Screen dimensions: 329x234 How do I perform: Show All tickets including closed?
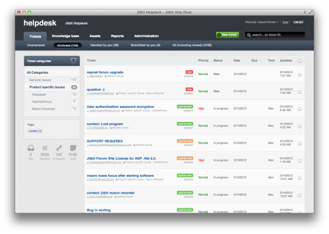(x=192, y=45)
